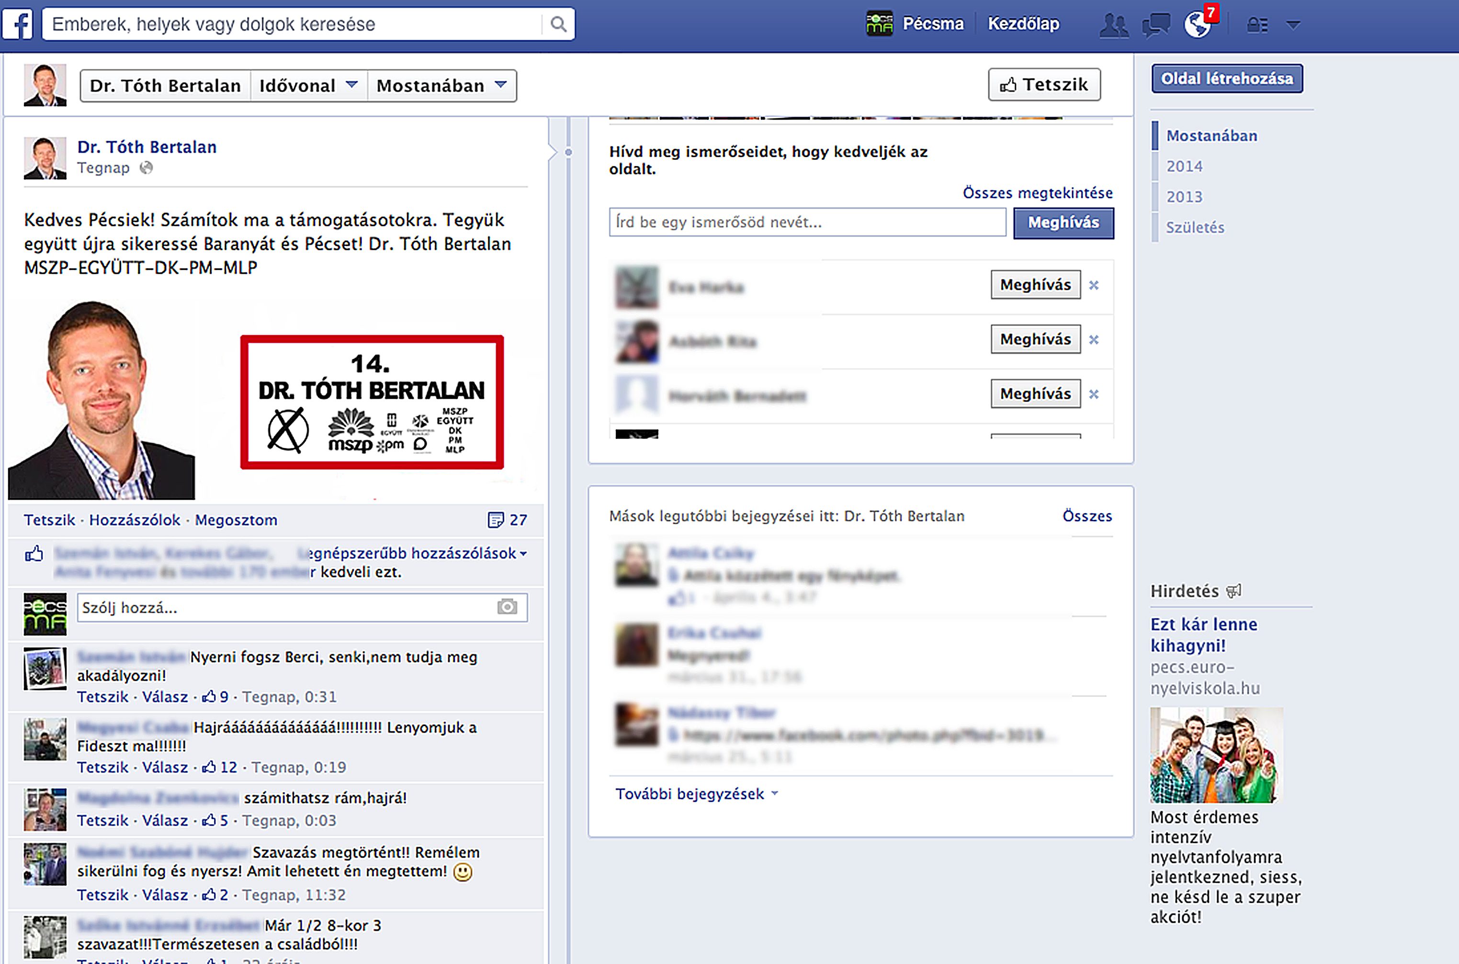Click the Hirdetés megaphone icon
This screenshot has height=964, width=1459.
tap(1234, 592)
